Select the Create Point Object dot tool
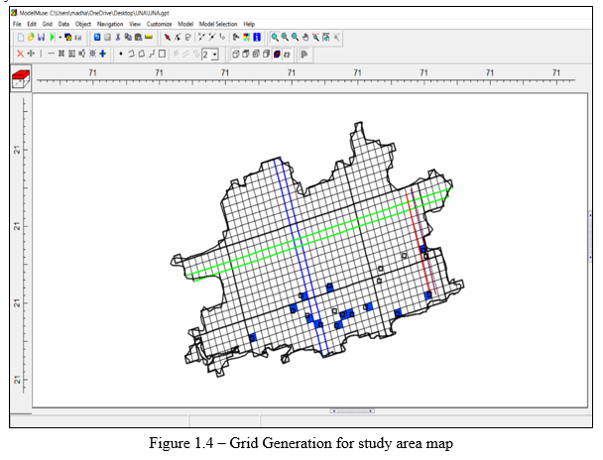 click(121, 54)
